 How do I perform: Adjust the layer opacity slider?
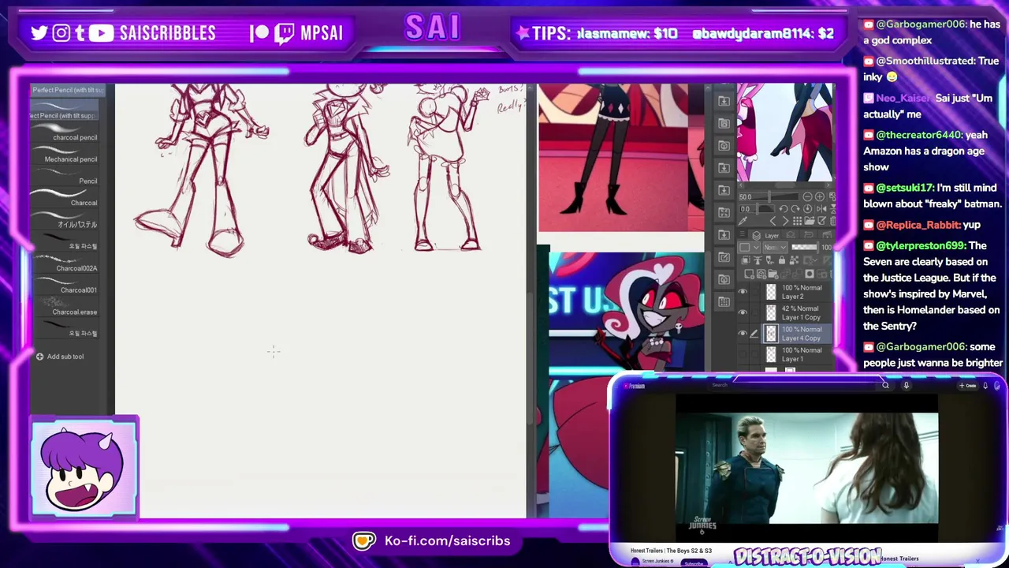(x=805, y=247)
